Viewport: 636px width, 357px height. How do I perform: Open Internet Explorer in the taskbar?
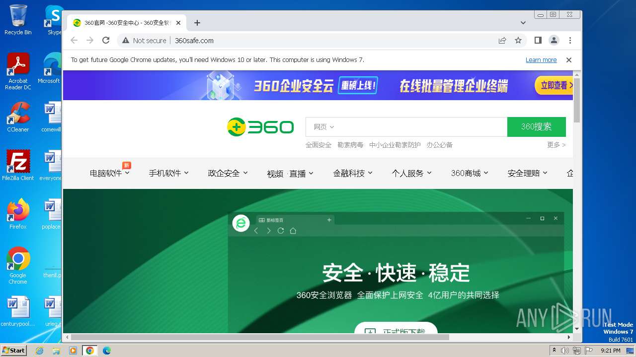pyautogui.click(x=40, y=351)
